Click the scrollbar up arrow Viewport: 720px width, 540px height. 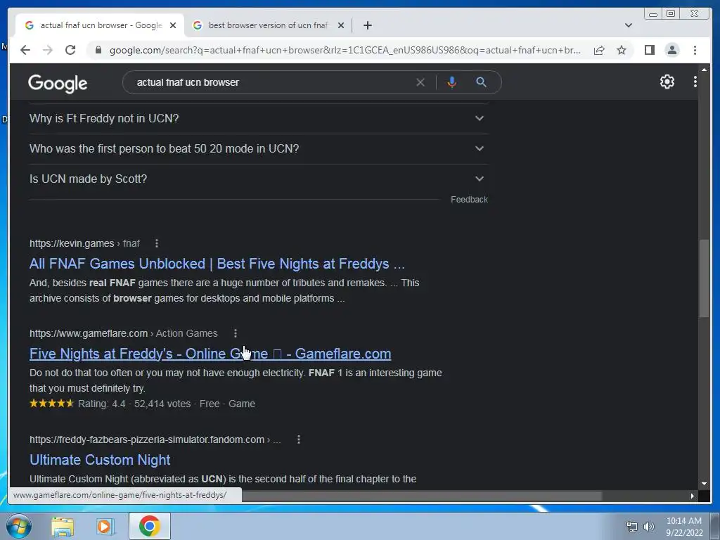pyautogui.click(x=704, y=70)
